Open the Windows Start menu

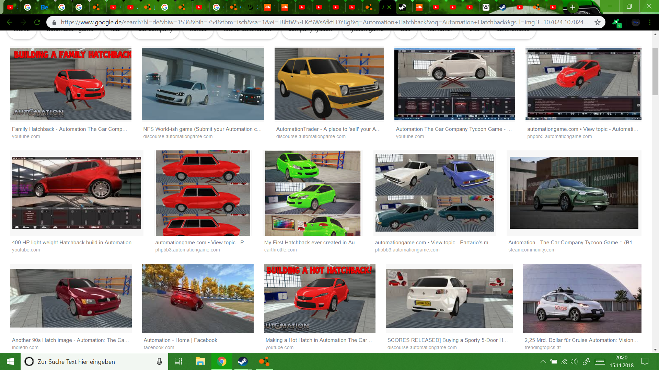pos(10,361)
